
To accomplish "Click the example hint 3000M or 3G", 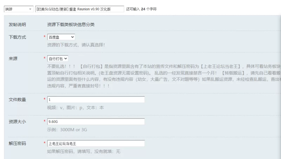I will click(67, 130).
